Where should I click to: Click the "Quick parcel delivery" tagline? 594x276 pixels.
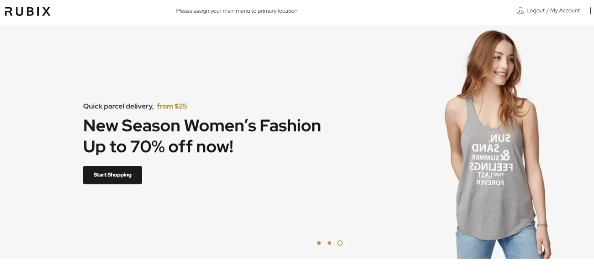click(x=118, y=106)
